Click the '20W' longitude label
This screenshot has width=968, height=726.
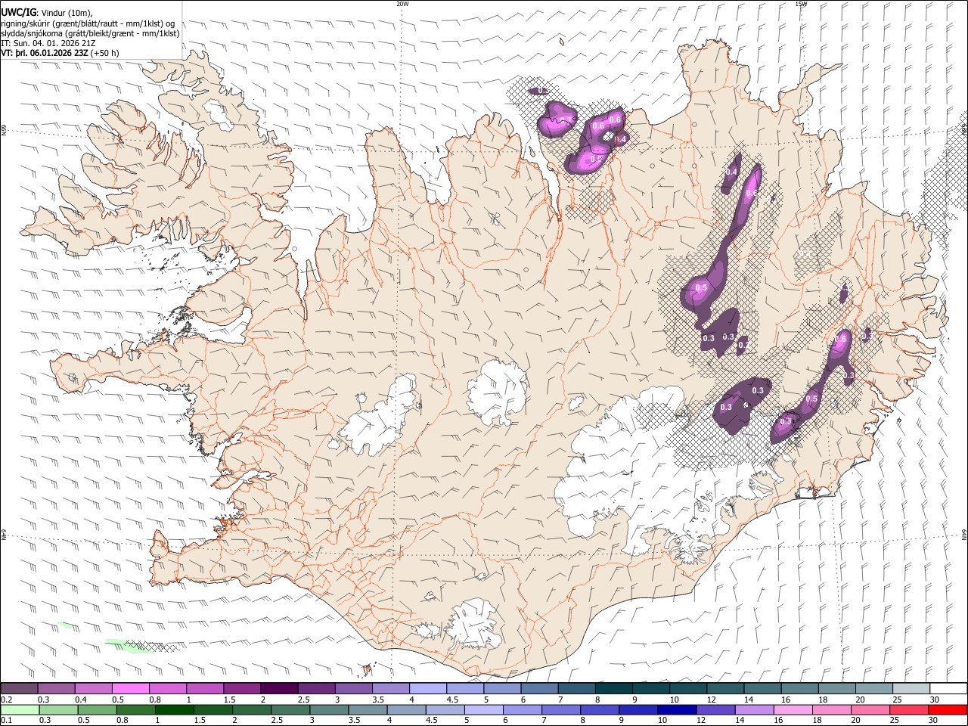(x=402, y=4)
